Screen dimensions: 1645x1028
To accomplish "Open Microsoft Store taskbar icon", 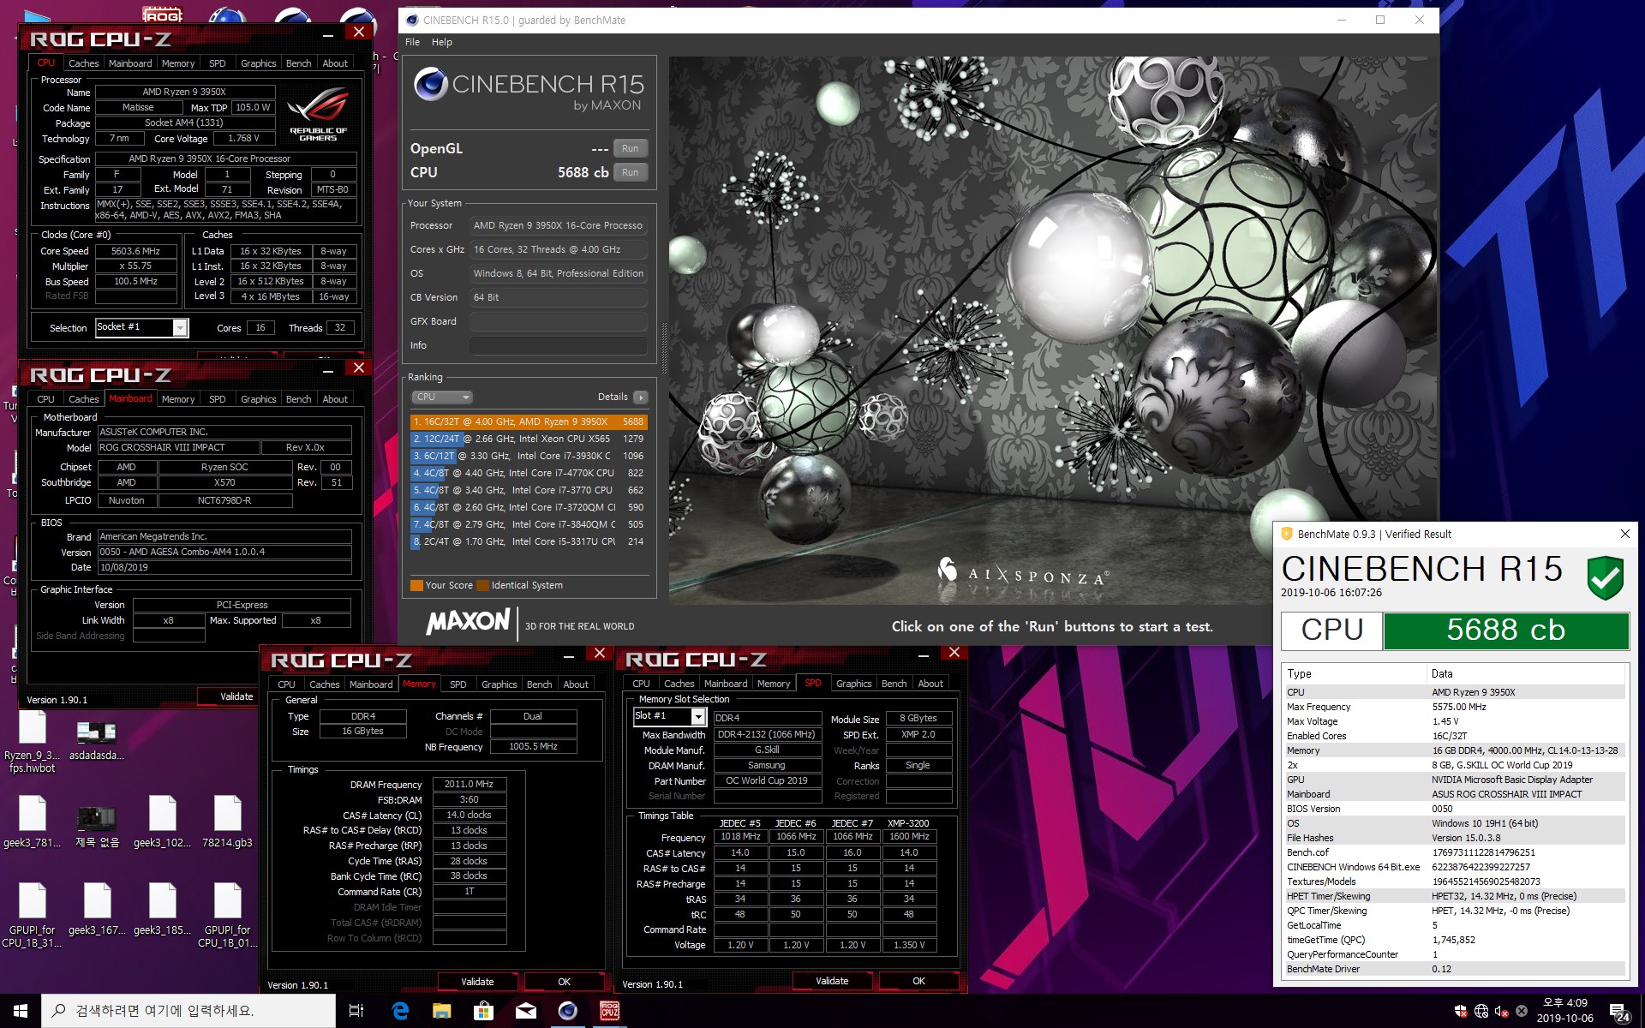I will point(483,1011).
